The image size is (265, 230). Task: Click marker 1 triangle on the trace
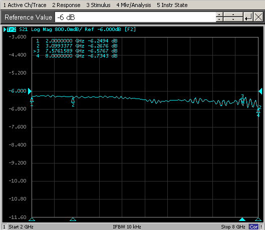tap(32, 99)
